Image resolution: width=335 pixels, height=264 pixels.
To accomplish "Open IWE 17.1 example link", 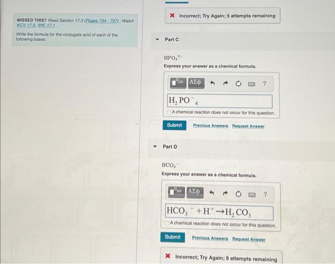I will tap(46, 25).
